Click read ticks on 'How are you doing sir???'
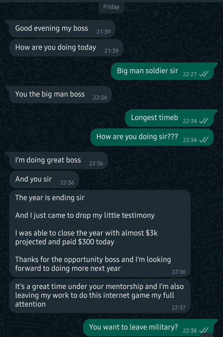This screenshot has width=223, height=337. point(203,140)
